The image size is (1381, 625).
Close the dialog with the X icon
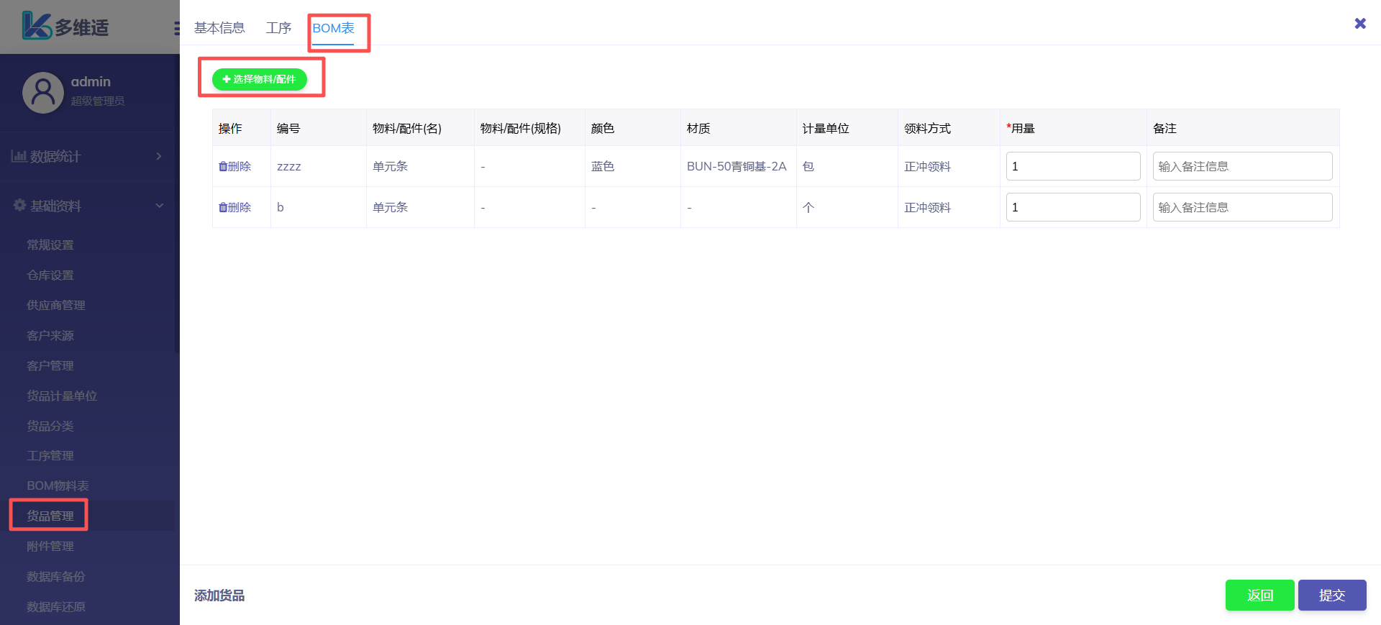(1359, 24)
